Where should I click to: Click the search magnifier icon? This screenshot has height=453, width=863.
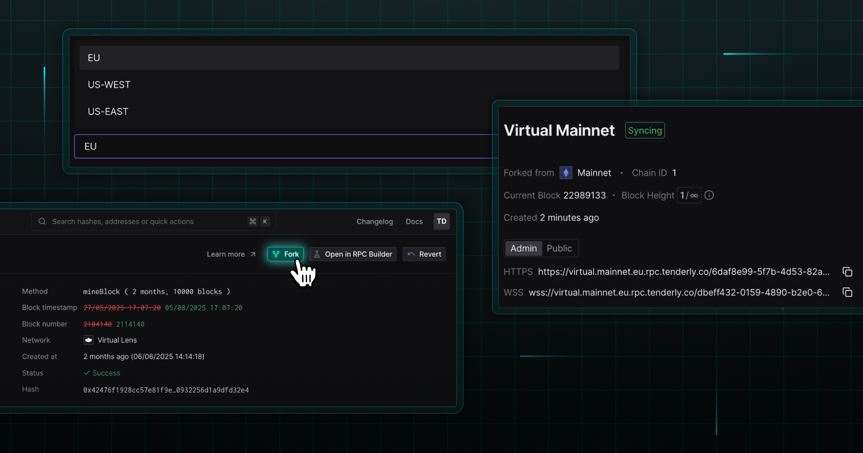[x=42, y=222]
